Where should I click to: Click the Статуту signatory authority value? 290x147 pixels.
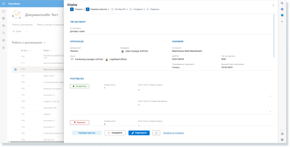[x=175, y=68]
